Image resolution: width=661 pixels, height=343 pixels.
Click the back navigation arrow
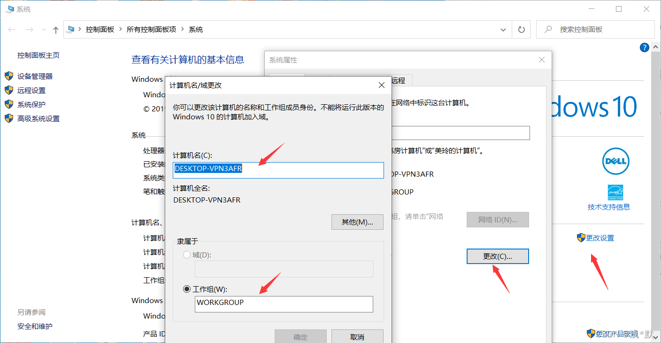coord(11,29)
